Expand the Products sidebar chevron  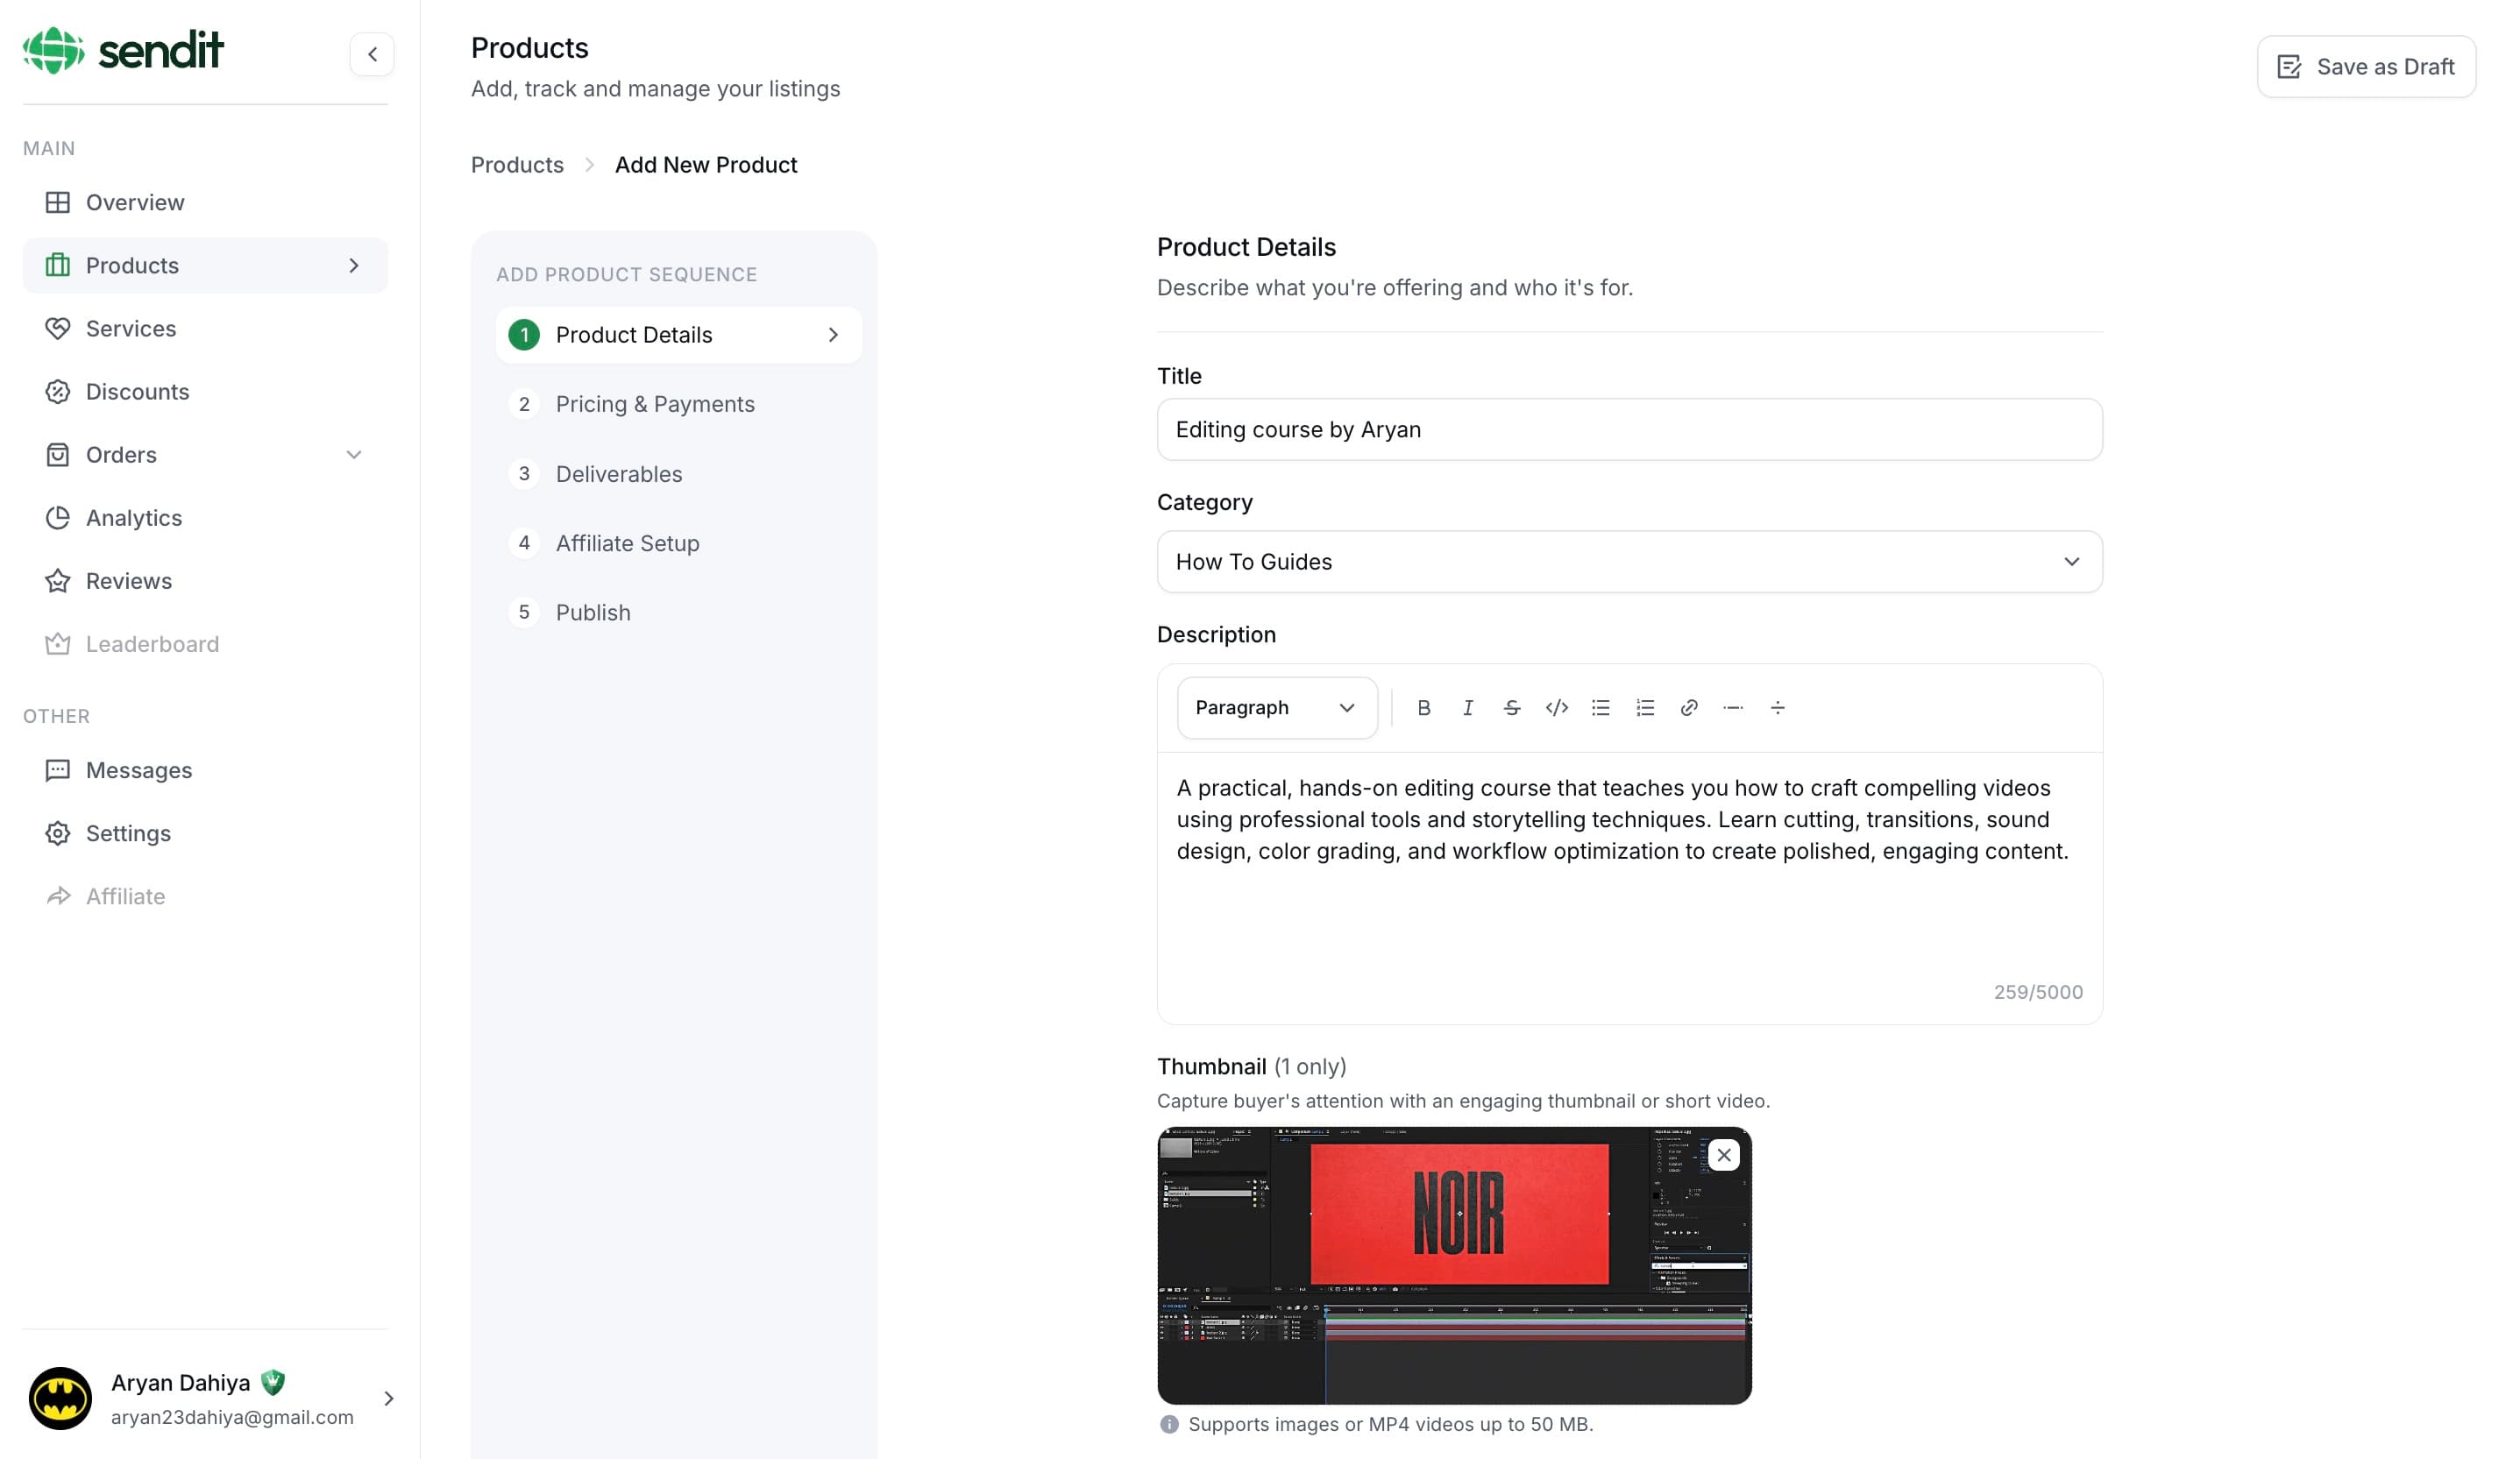pyautogui.click(x=354, y=265)
